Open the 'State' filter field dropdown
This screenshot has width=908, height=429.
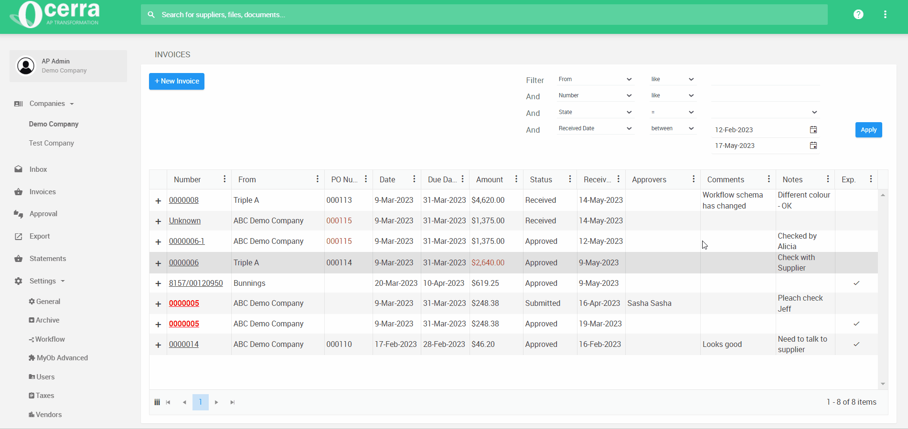click(596, 112)
